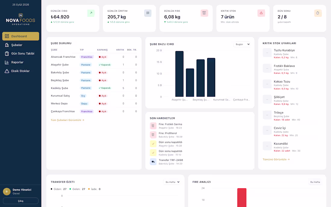This screenshot has width=331, height=207.
Task: Click the Trileçe product thumbnail
Action: [x=267, y=115]
